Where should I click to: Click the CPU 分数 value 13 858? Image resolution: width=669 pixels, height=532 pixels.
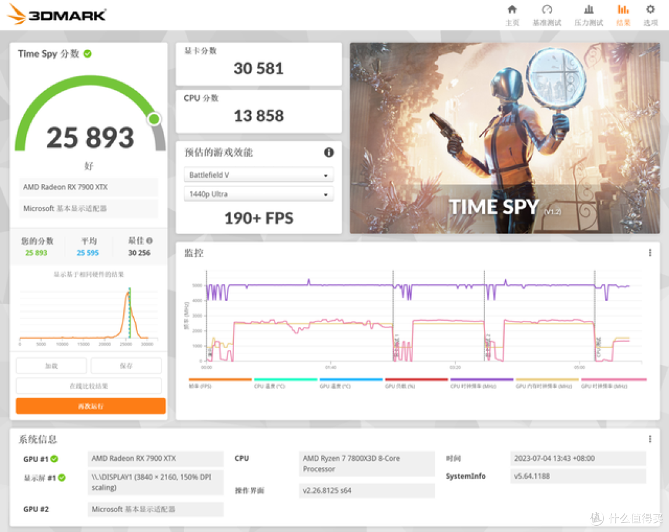coord(258,116)
